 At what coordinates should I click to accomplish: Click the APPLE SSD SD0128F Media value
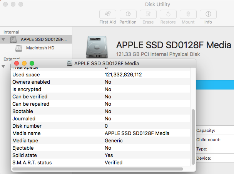(x=137, y=133)
